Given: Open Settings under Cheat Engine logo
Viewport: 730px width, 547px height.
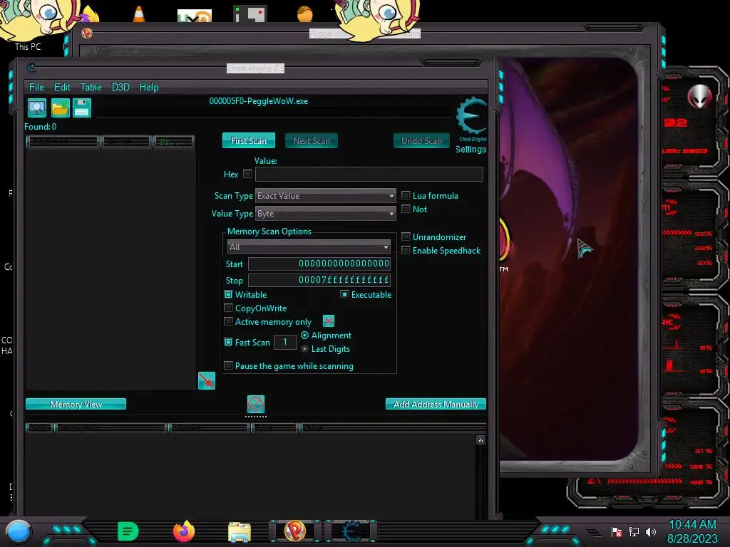Looking at the screenshot, I should click(471, 150).
